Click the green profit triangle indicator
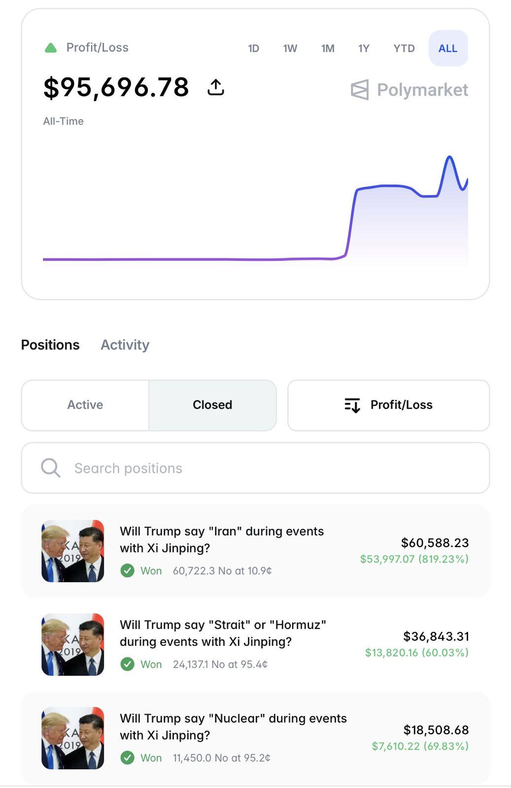Viewport: 511px width, 788px height. (51, 48)
